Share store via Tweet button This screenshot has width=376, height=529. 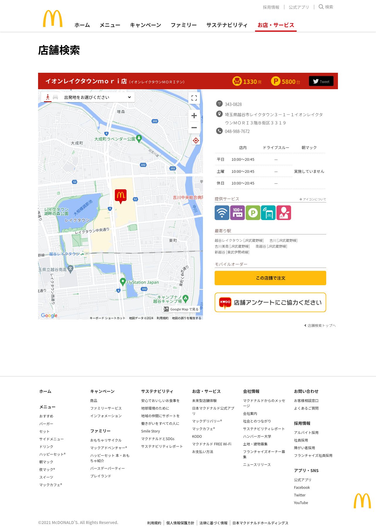pos(321,81)
